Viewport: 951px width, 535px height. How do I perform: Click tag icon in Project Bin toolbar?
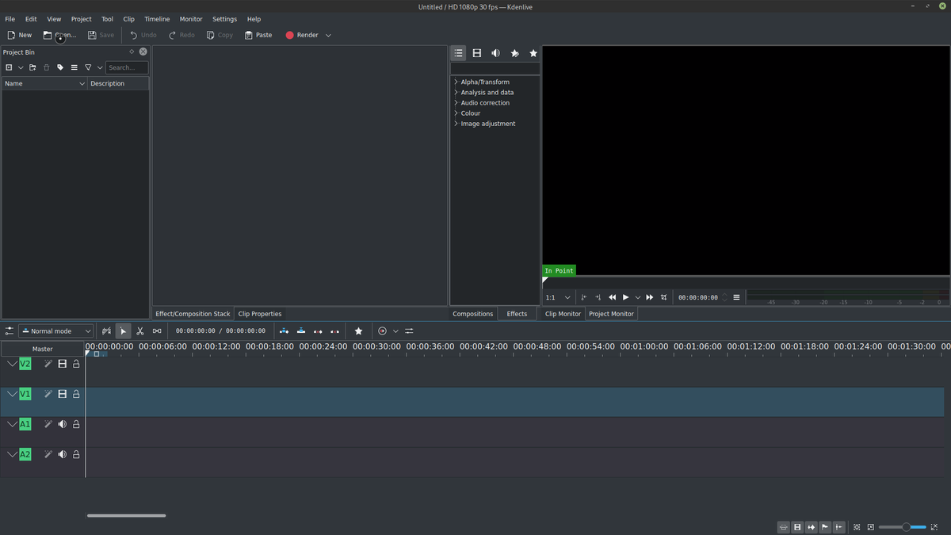60,67
